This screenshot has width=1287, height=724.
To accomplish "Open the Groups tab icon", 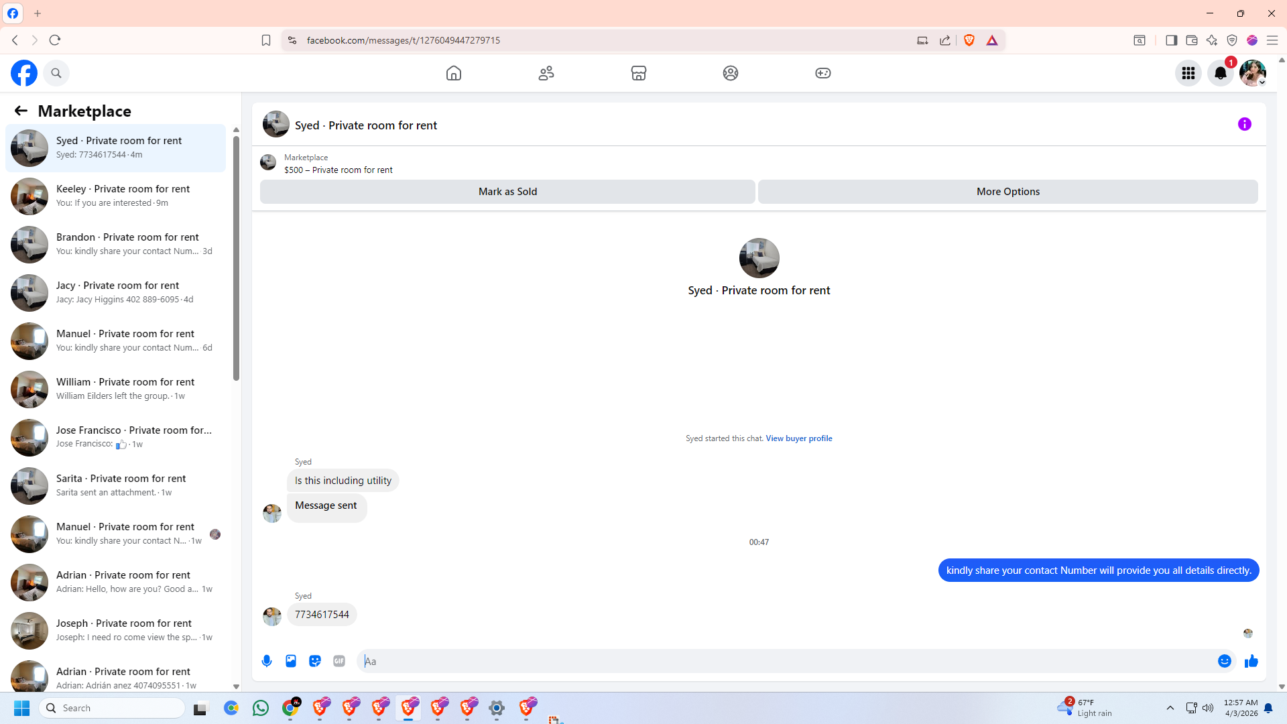I will coord(731,73).
